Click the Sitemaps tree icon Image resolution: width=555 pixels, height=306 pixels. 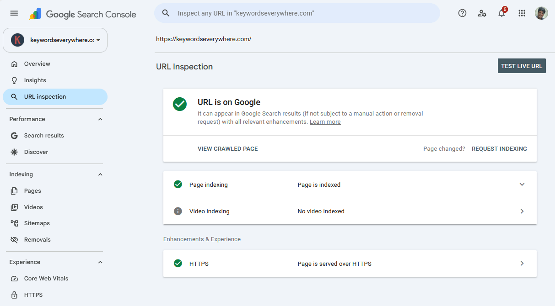point(15,223)
